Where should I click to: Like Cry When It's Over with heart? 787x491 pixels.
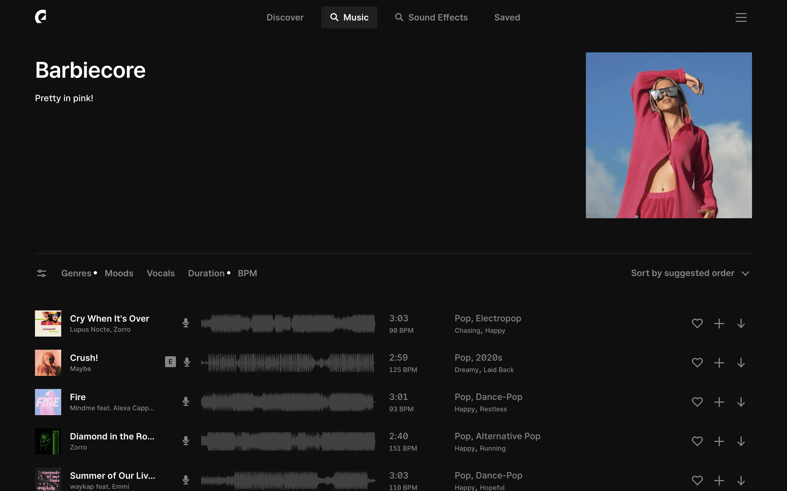(x=697, y=324)
